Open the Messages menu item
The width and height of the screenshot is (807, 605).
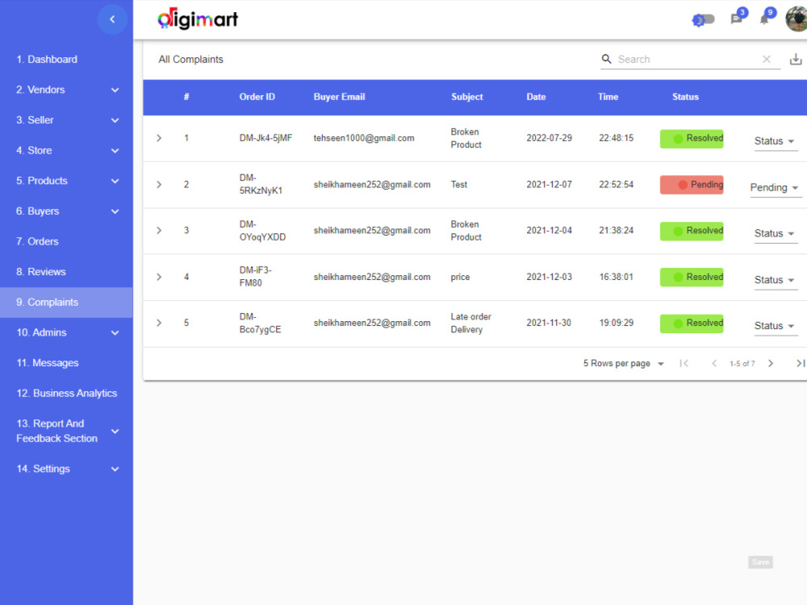click(66, 363)
